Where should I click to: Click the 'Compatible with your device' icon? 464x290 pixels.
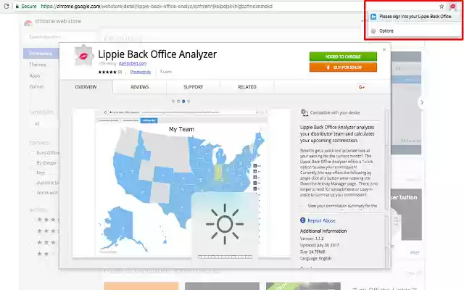click(x=304, y=112)
